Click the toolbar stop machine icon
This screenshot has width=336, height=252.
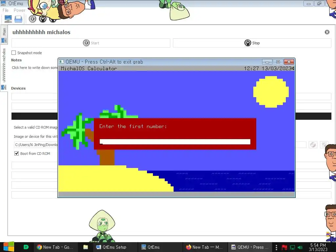click(x=43, y=19)
